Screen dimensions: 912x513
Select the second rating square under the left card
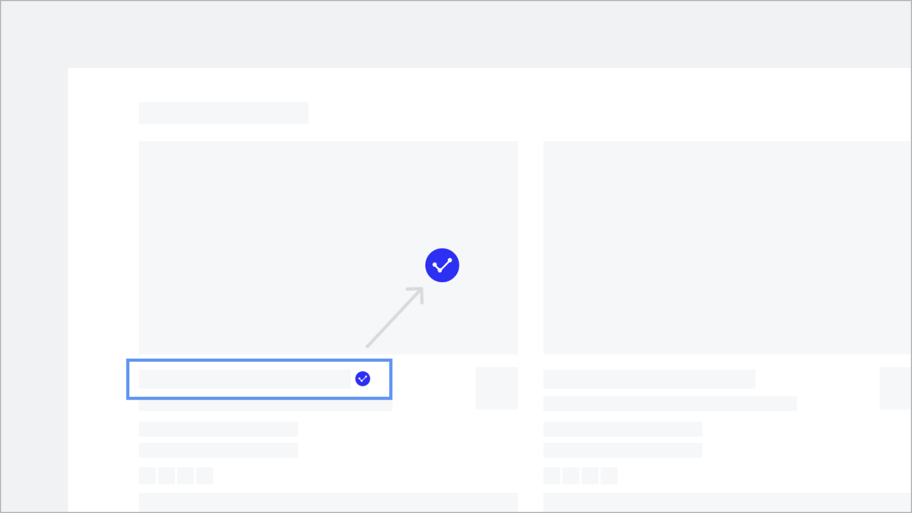pos(166,476)
